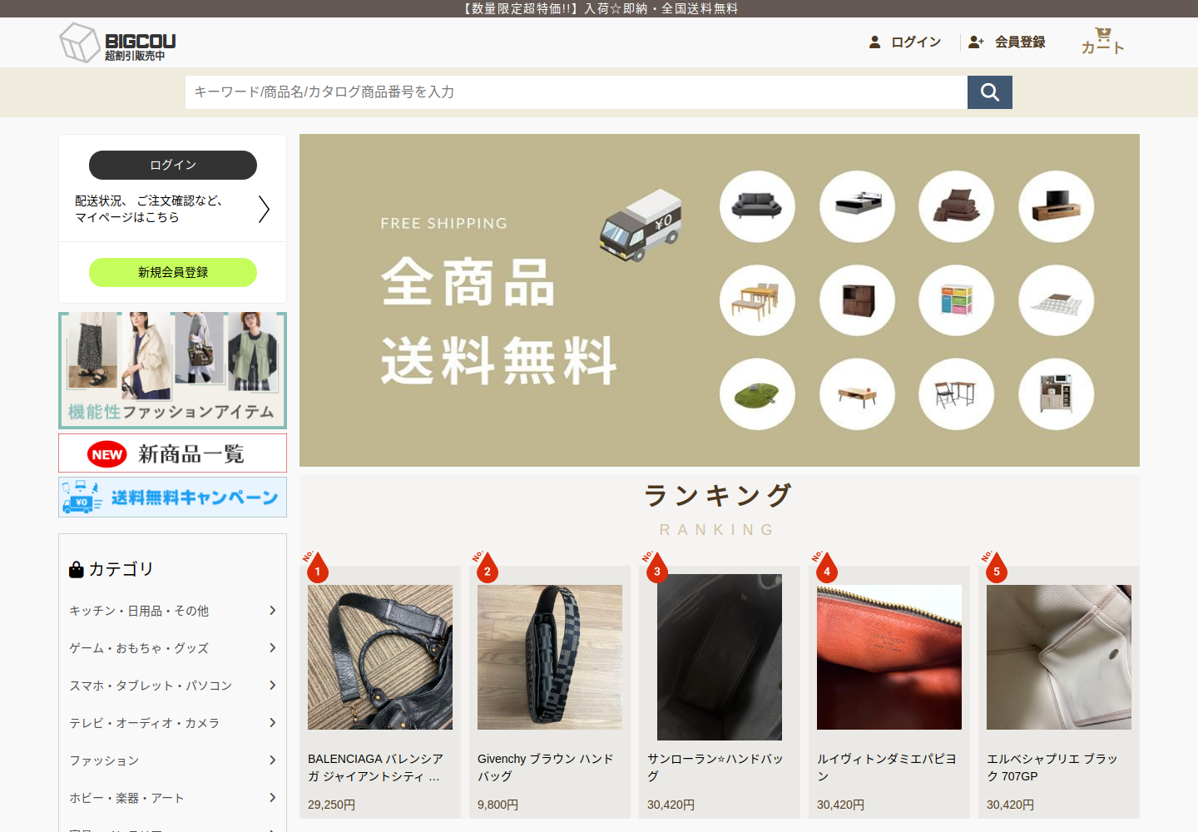
Task: Click the member registration person-plus icon
Action: point(976,42)
